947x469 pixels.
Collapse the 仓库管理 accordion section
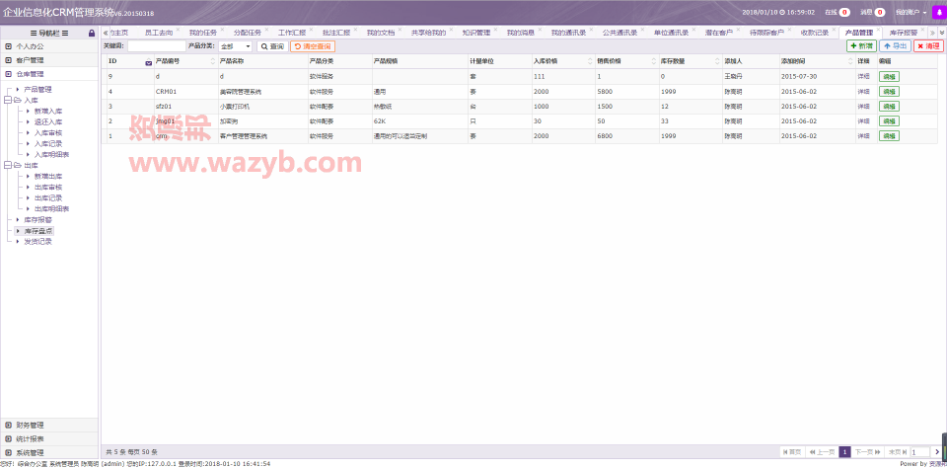pos(49,74)
